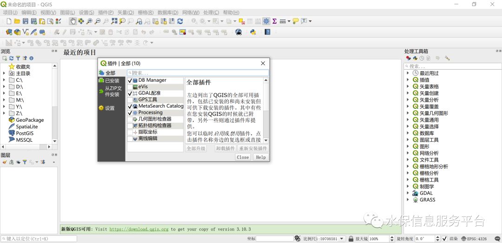The width and height of the screenshot is (502, 243).
Task: Uncheck the DB Manager plugin checkbox
Action: (x=130, y=80)
